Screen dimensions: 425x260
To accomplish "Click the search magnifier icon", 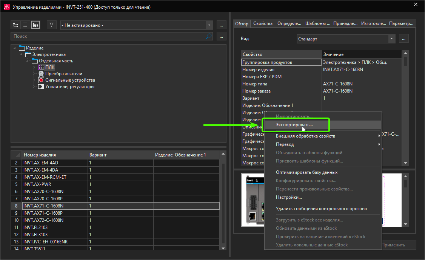I will pos(209,36).
